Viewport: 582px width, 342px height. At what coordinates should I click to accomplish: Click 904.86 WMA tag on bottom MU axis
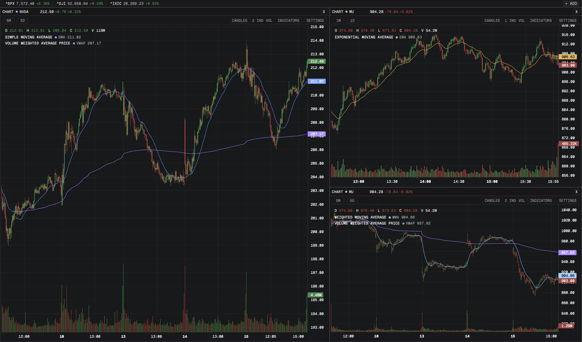click(x=567, y=276)
